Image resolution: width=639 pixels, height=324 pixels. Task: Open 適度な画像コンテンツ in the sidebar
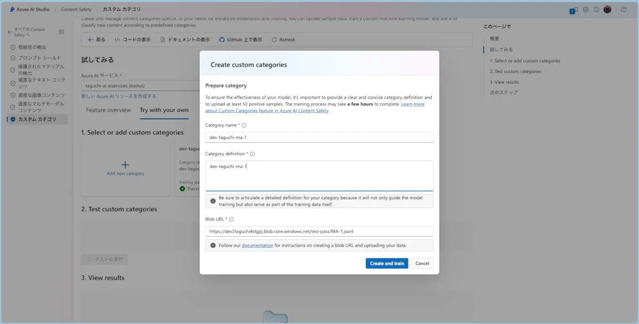click(37, 95)
